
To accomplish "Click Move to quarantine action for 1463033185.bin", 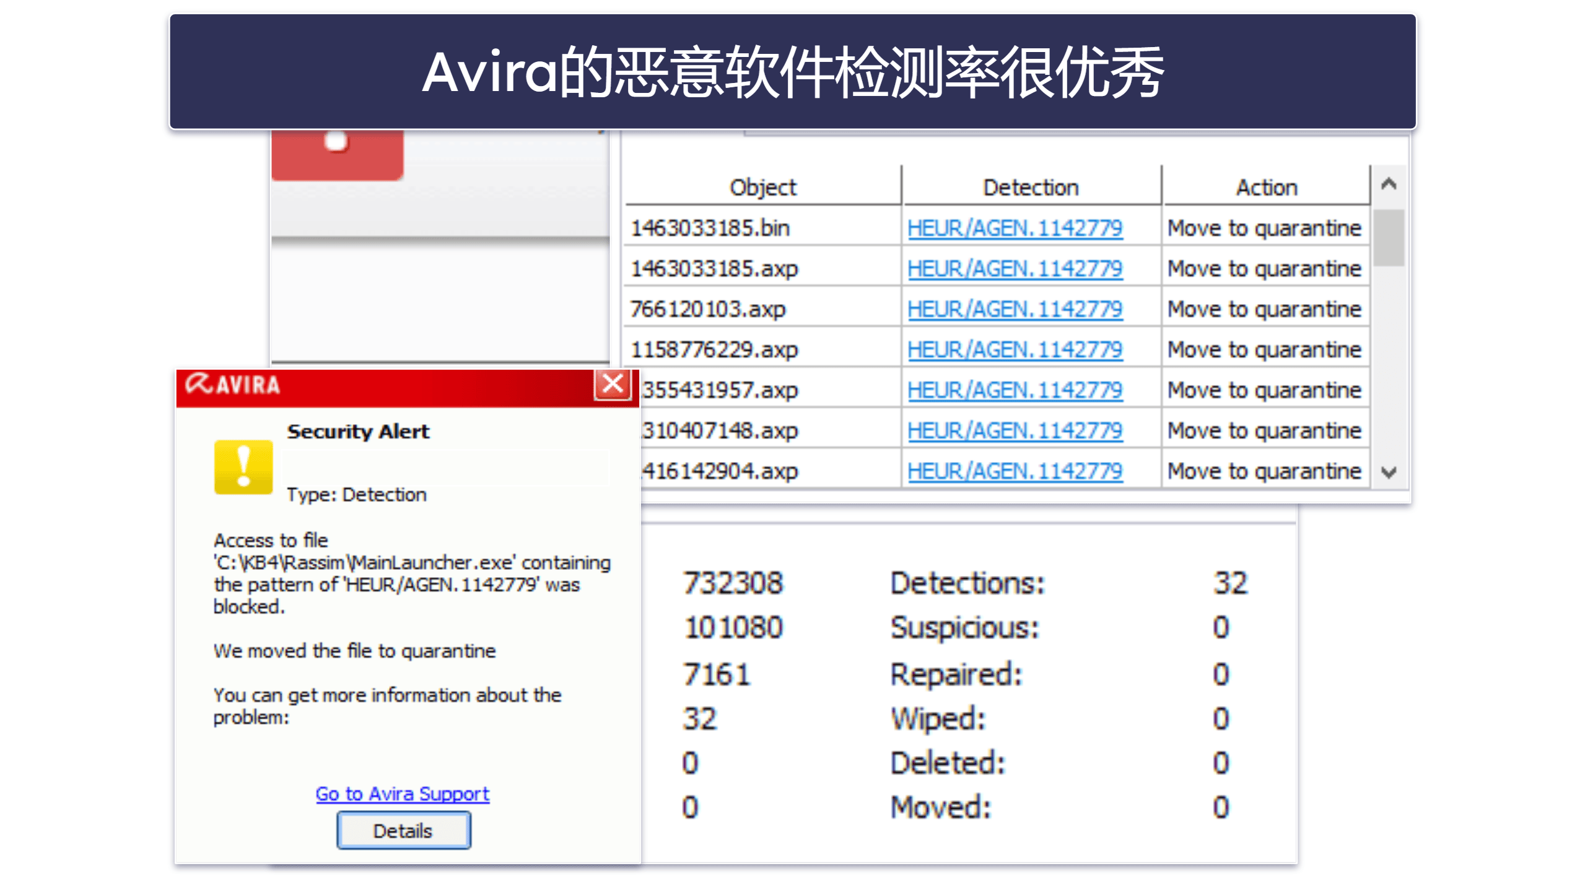I will pos(1264,228).
